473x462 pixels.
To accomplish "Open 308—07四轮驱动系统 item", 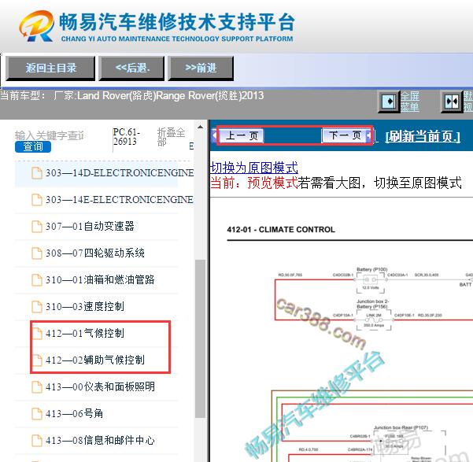I will pyautogui.click(x=95, y=253).
